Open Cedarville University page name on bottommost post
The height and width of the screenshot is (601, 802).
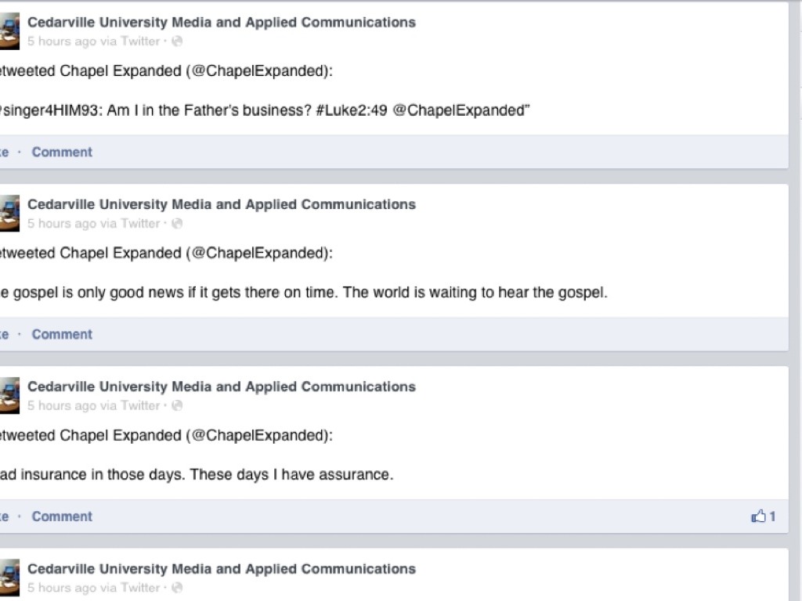pyautogui.click(x=222, y=570)
